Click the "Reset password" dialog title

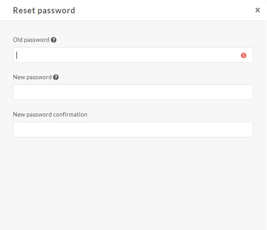click(x=44, y=10)
